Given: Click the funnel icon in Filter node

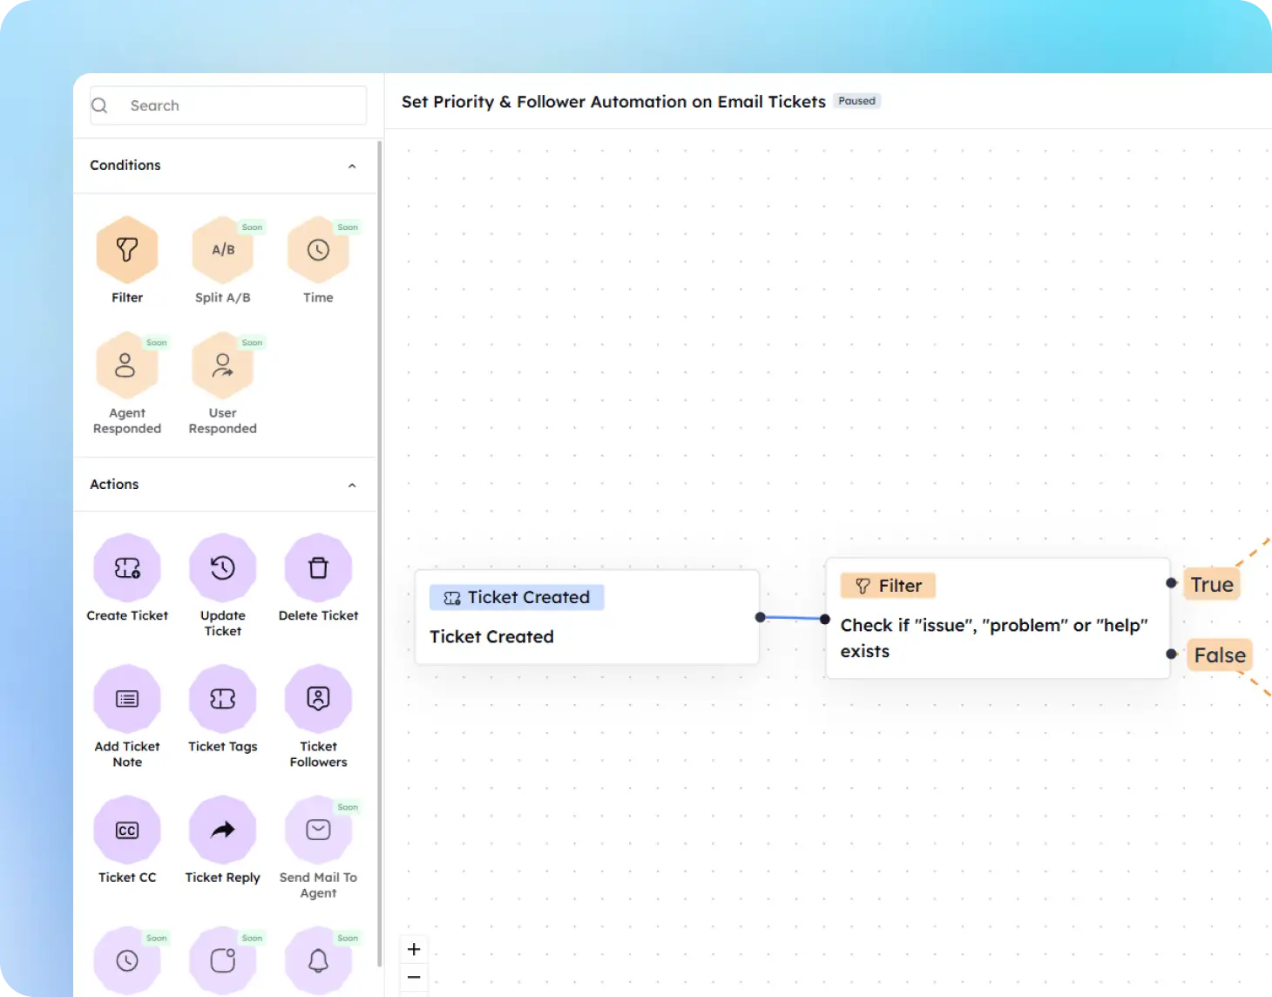Looking at the screenshot, I should [x=863, y=586].
